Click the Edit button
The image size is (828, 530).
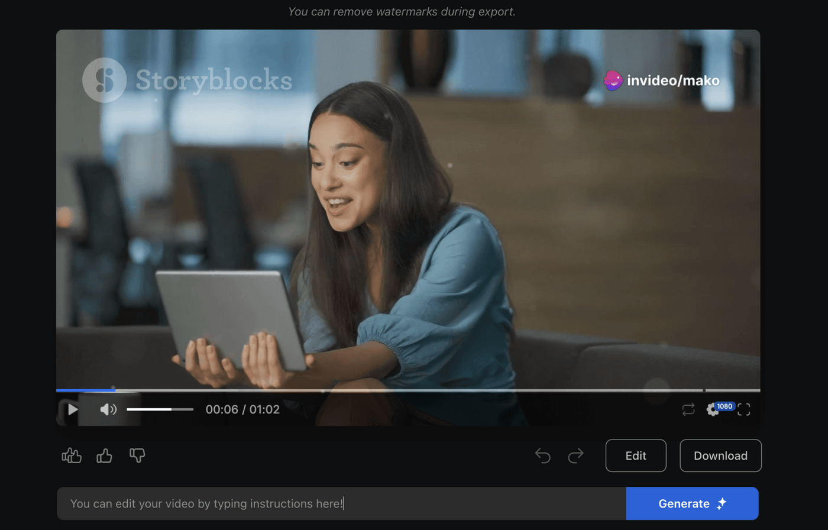coord(635,455)
